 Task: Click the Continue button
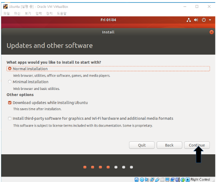(x=197, y=145)
